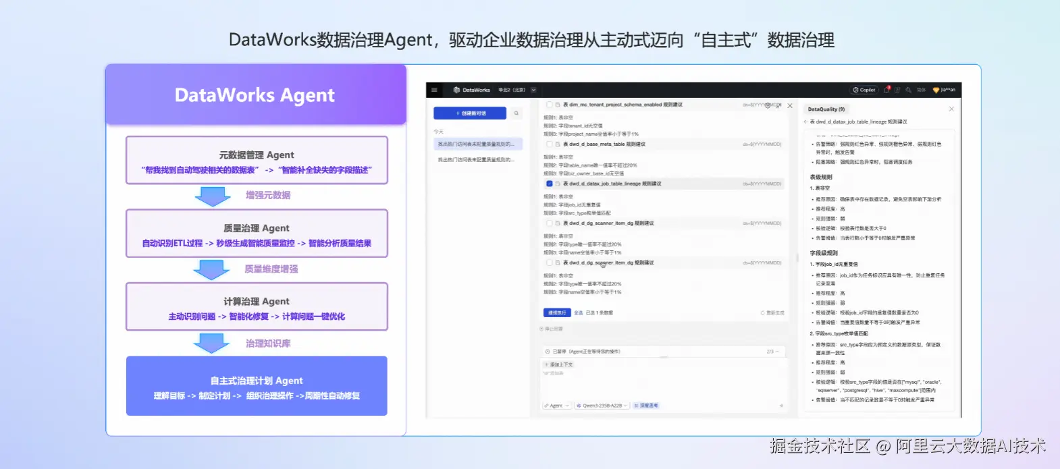Screen dimensions: 1060x469
Task: Open the Qwen3-235B-A22B model dropdown
Action: pyautogui.click(x=602, y=406)
